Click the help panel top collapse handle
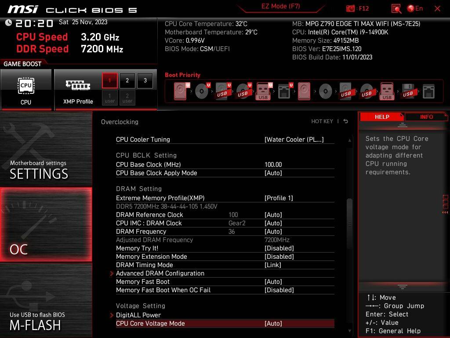This screenshot has width=450, height=338. pyautogui.click(x=403, y=125)
